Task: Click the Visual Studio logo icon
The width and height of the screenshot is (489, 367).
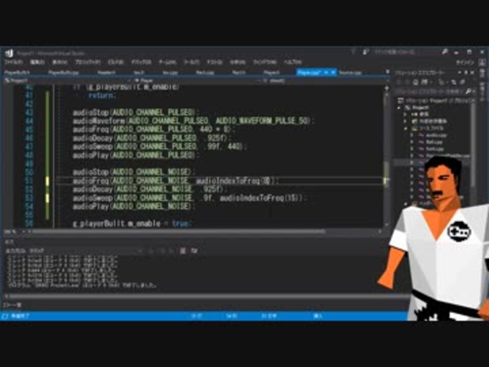Action: pyautogui.click(x=9, y=54)
